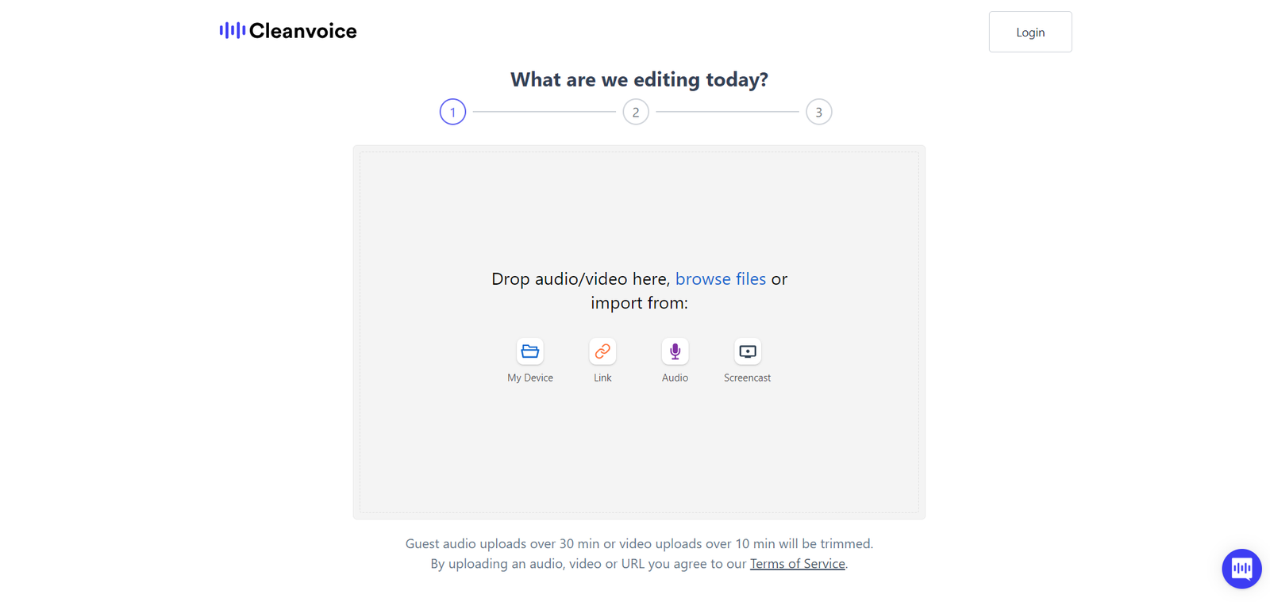The image size is (1270, 602).
Task: Click the progress line between steps 2 and 3
Action: (727, 112)
